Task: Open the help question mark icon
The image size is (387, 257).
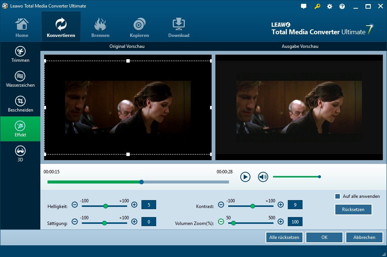Action: point(342,6)
